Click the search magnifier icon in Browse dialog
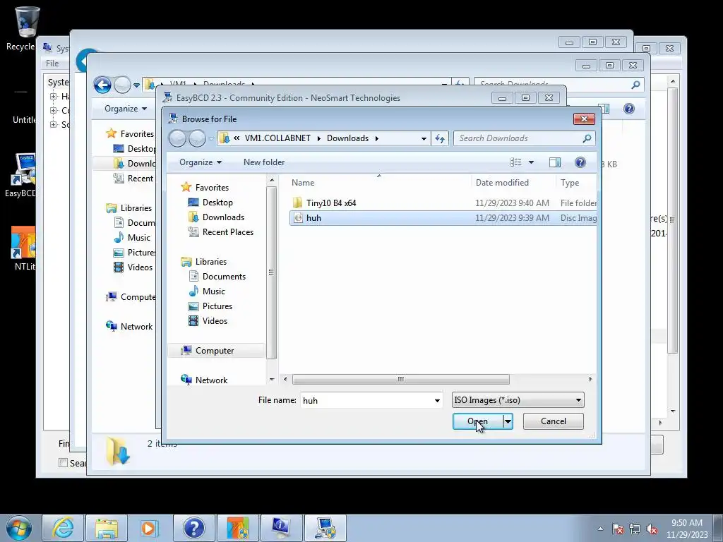Screen dimensions: 723x542 click(587, 138)
